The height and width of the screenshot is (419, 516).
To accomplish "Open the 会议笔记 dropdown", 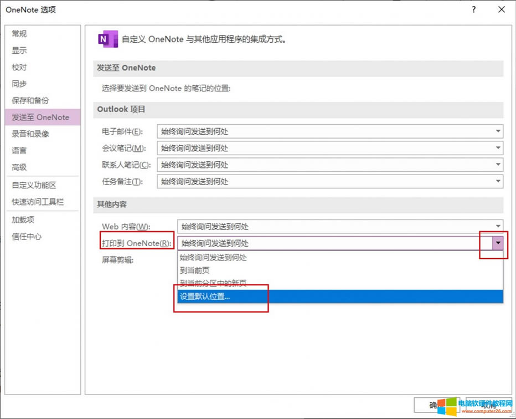I will click(498, 148).
